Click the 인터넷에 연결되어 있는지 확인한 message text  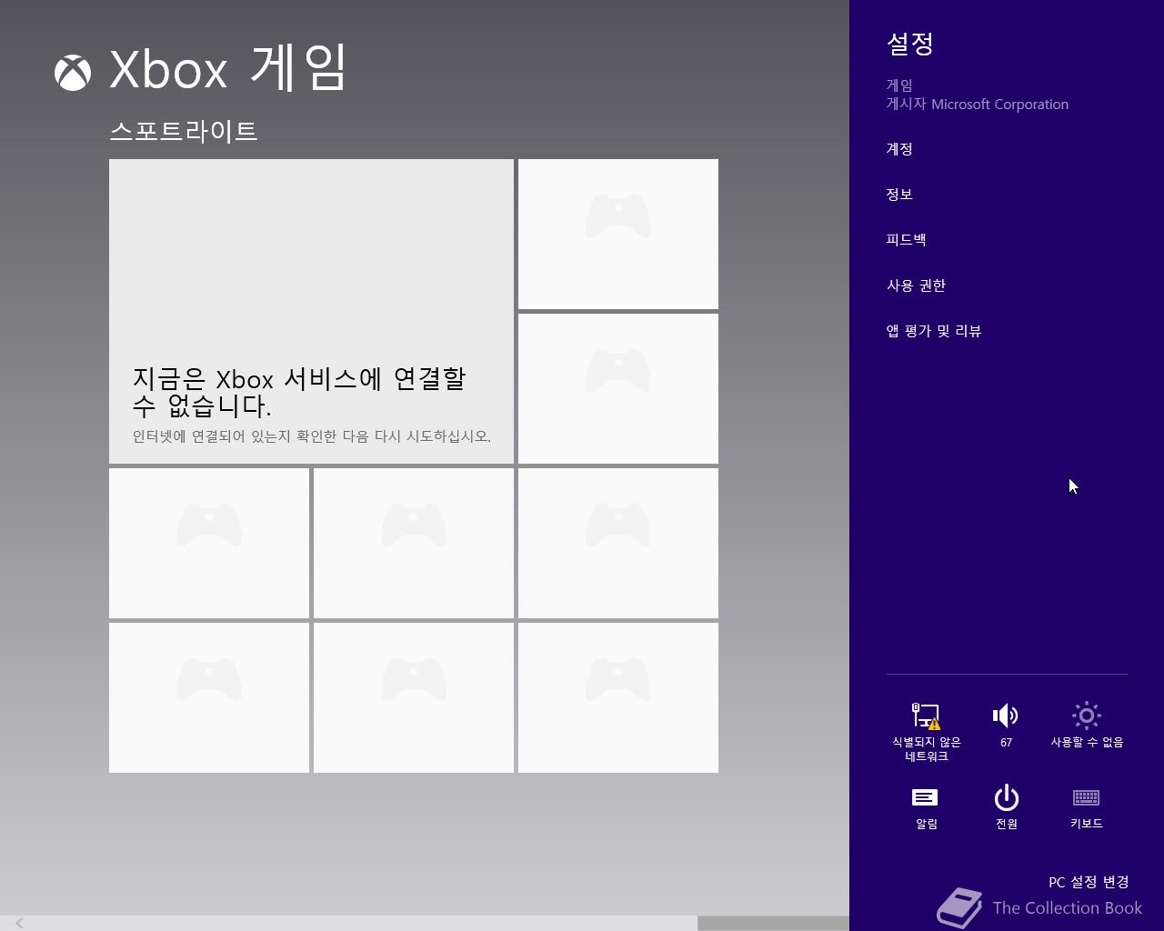pyautogui.click(x=311, y=436)
